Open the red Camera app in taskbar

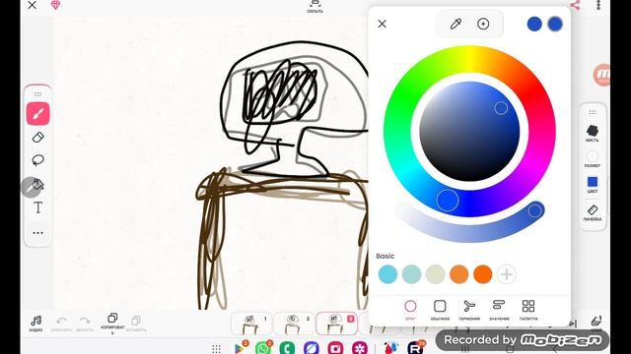click(335, 348)
